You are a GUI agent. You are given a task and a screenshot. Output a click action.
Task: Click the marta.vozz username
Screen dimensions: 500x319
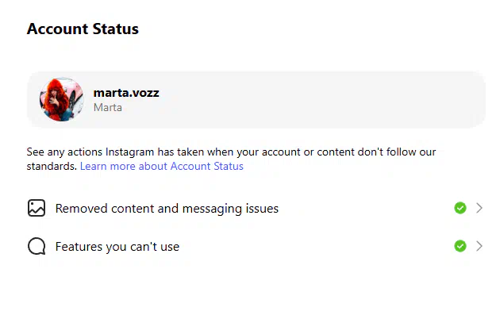(126, 93)
